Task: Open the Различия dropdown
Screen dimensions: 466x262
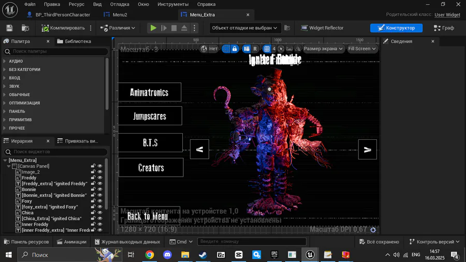Action: (118, 28)
